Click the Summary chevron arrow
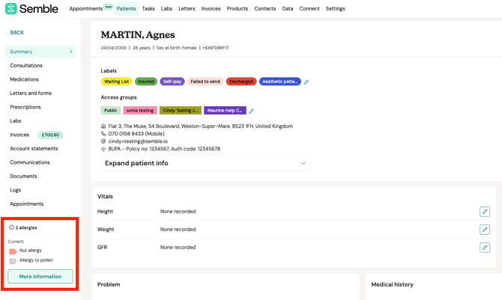This screenshot has height=300, width=502. tap(71, 52)
